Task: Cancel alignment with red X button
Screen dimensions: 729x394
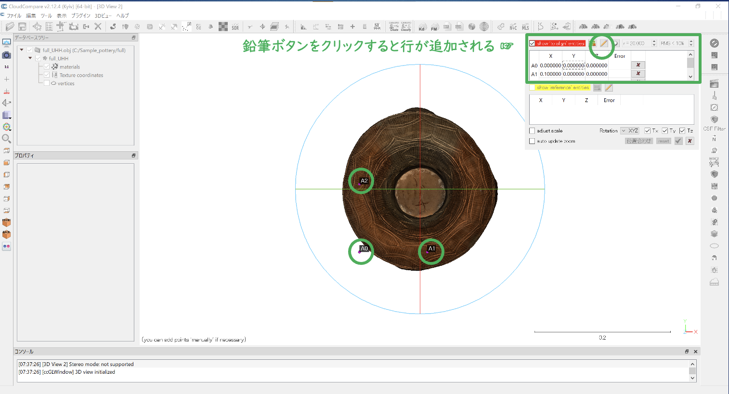Action: coord(690,141)
